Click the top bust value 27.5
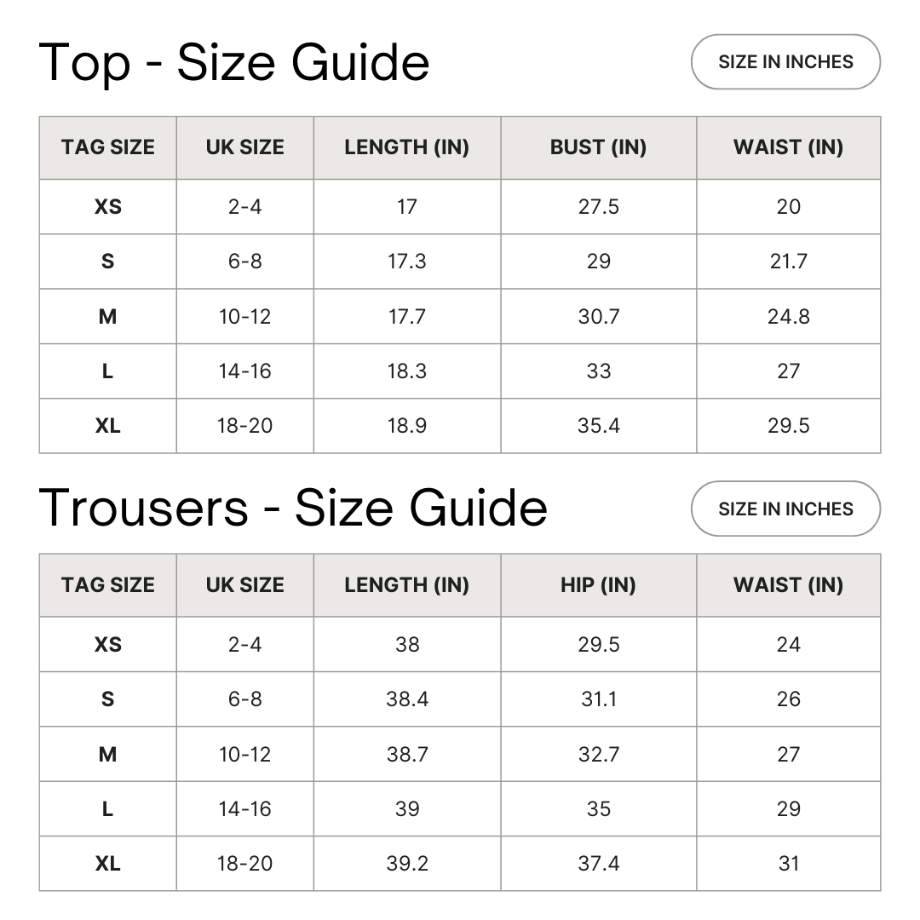 point(598,207)
